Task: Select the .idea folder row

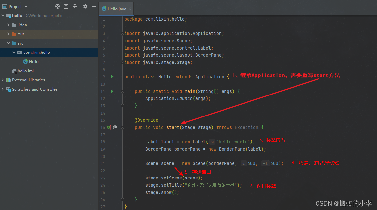Action: pos(49,25)
